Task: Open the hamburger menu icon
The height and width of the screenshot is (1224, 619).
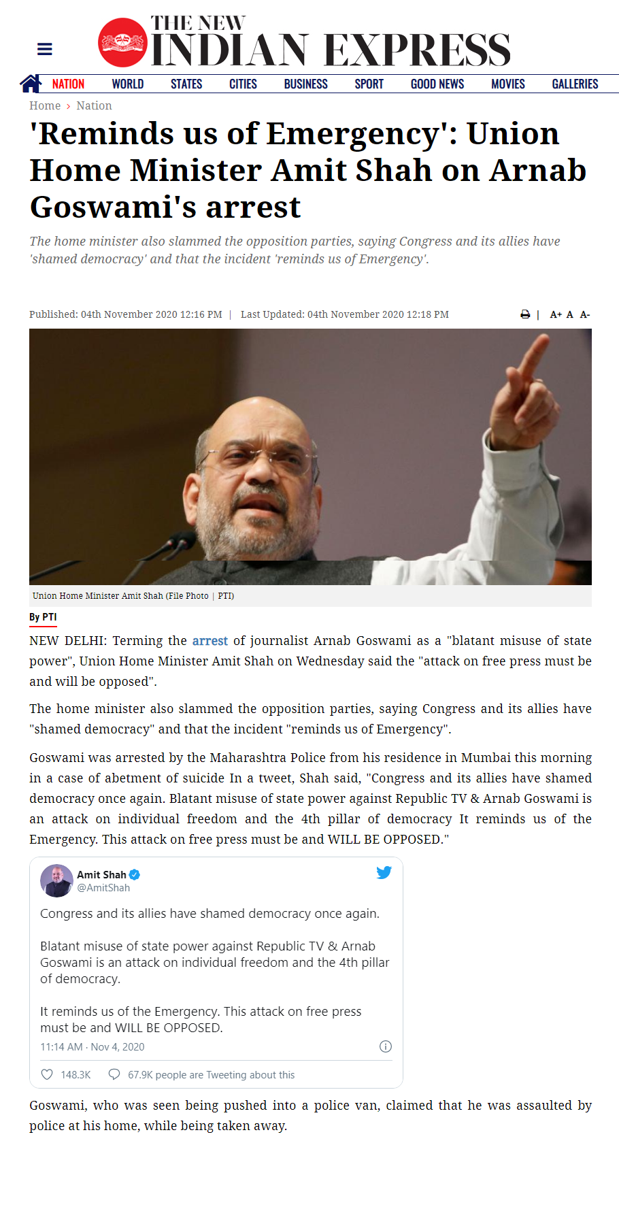Action: (45, 49)
